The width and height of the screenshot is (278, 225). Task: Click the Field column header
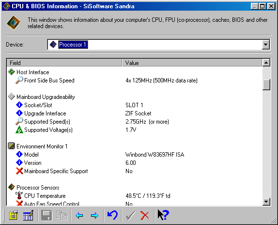[64, 63]
